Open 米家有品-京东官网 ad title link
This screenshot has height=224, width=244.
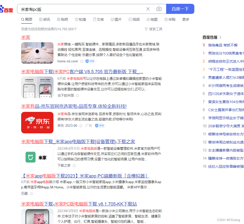[x=74, y=106]
